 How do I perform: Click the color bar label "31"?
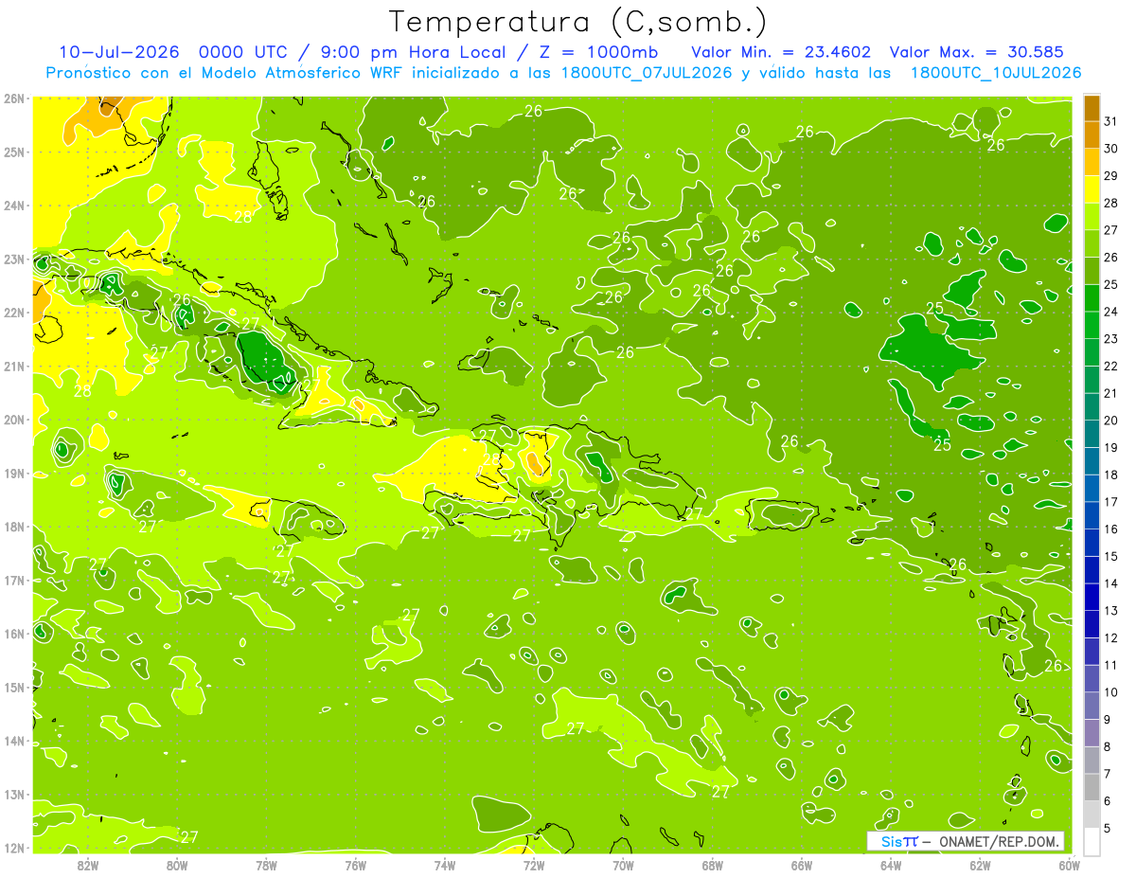(x=1111, y=121)
